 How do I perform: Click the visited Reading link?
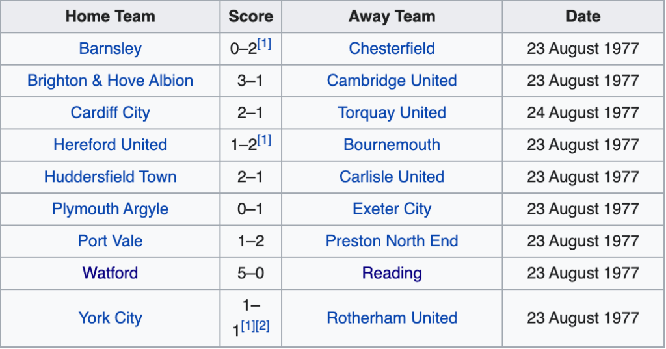[x=392, y=273]
